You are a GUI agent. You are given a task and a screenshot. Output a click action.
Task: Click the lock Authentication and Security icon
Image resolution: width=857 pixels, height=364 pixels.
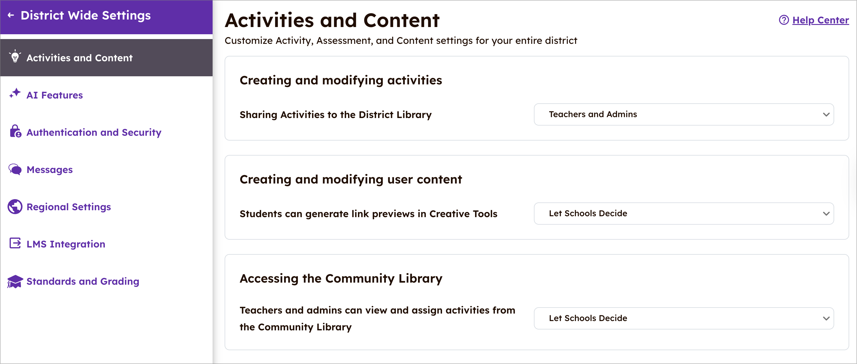[15, 132]
